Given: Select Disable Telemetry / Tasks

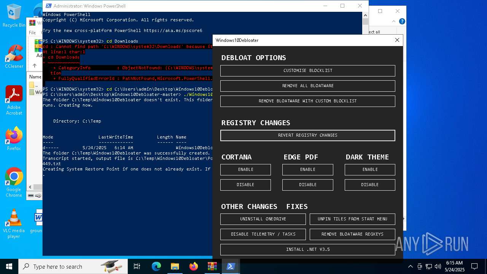Looking at the screenshot, I should [x=263, y=234].
